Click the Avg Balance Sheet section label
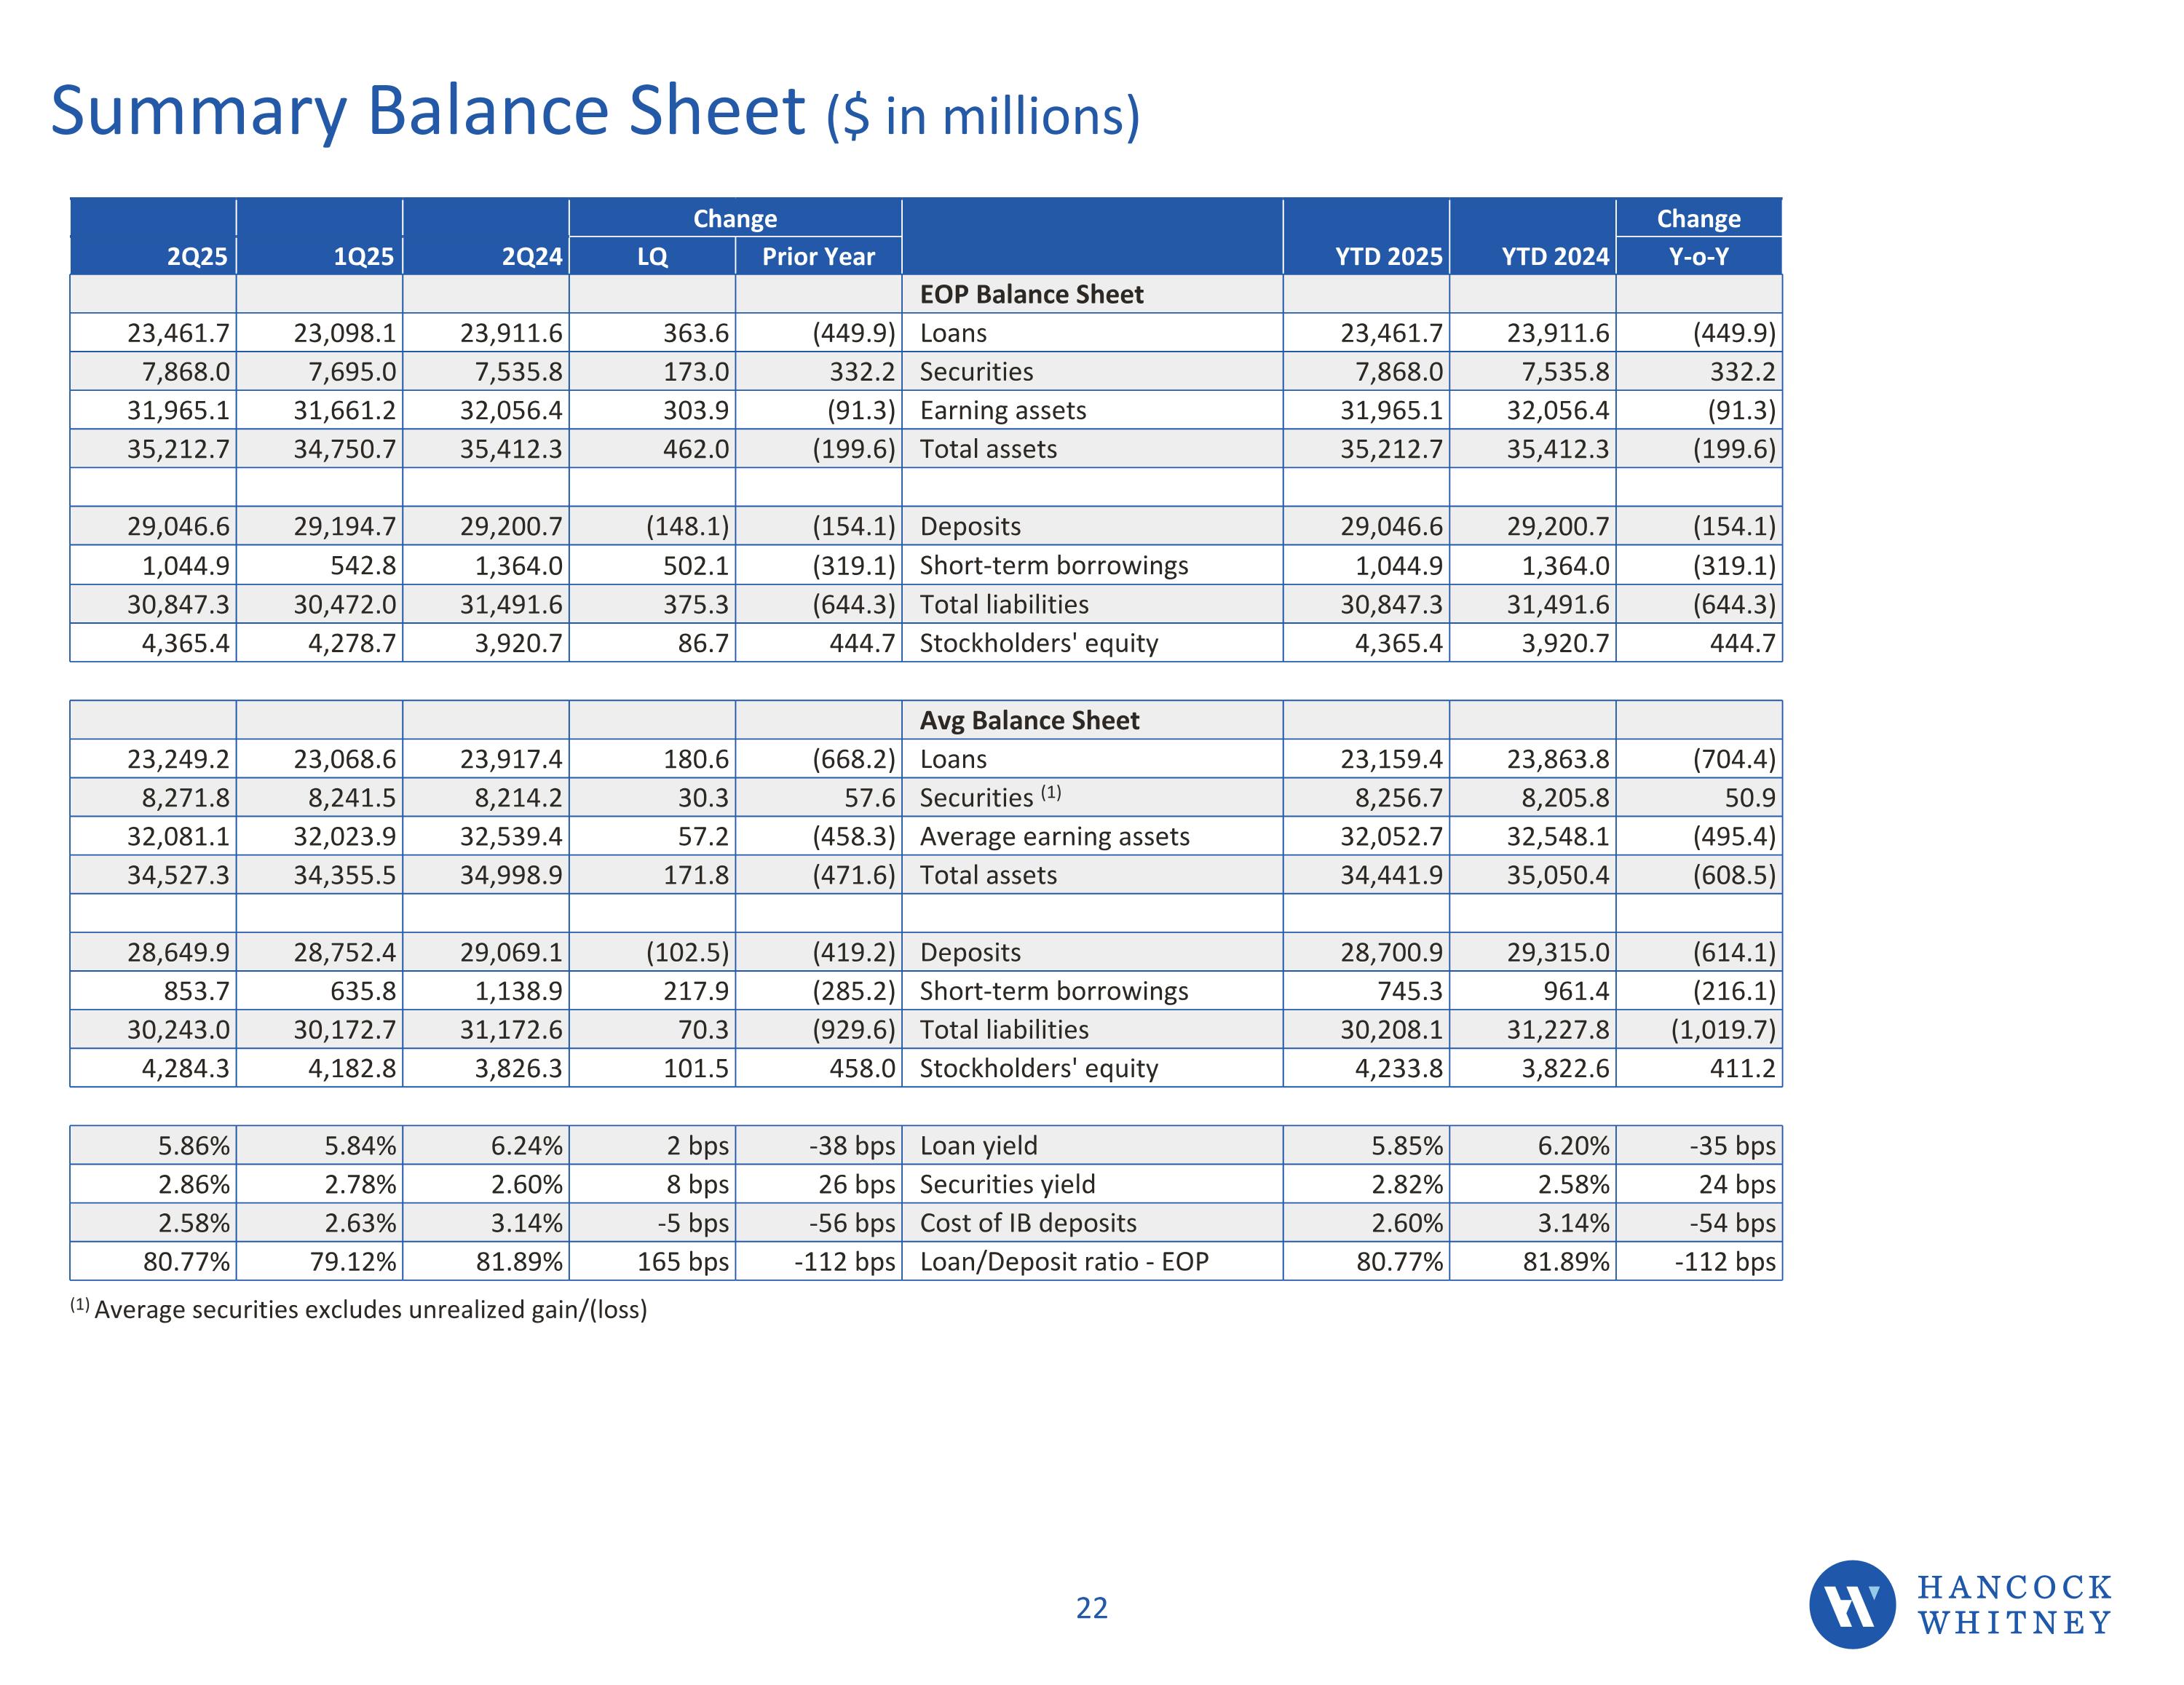 coord(1029,721)
